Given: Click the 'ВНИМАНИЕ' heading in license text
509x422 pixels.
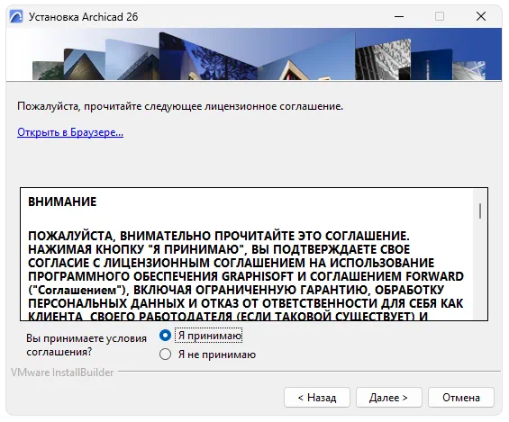Looking at the screenshot, I should [x=62, y=202].
